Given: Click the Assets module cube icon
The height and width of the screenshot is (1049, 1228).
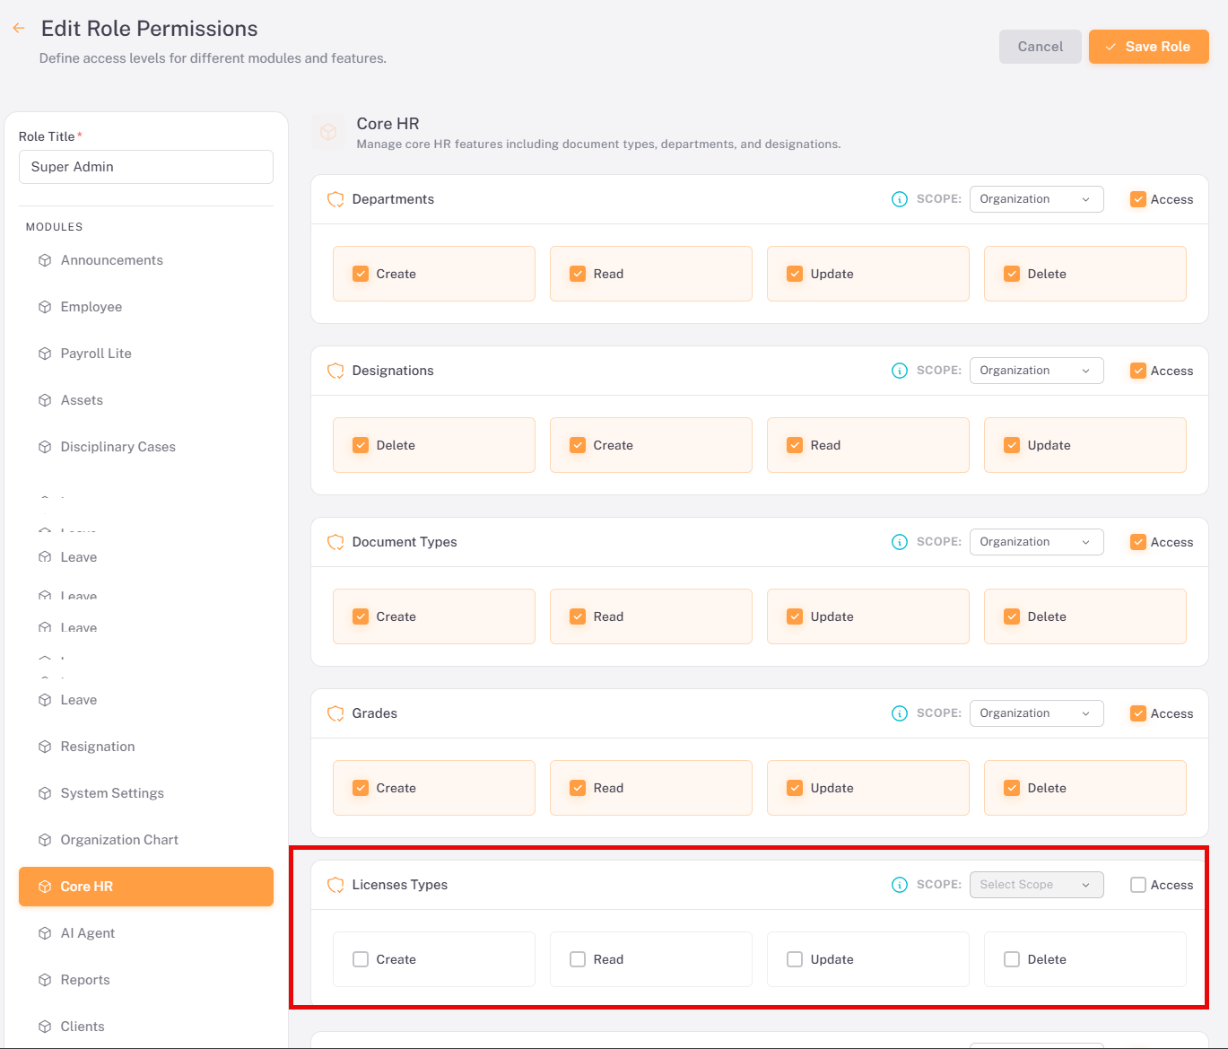Looking at the screenshot, I should point(45,400).
